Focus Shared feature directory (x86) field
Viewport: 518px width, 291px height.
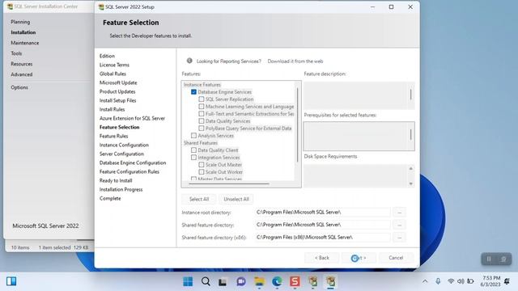tap(322, 237)
